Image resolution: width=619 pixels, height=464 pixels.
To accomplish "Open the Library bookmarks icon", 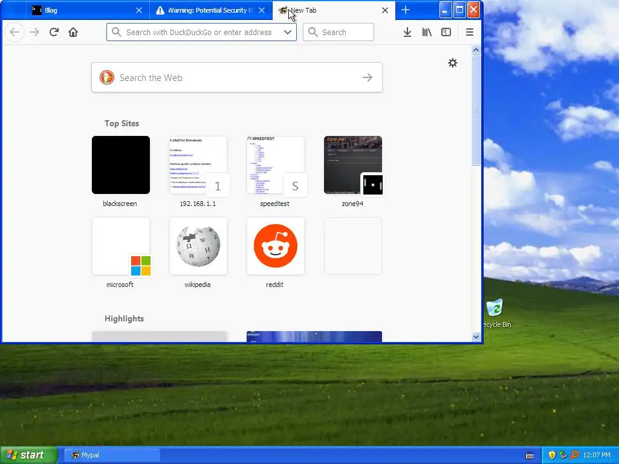I will click(x=427, y=33).
